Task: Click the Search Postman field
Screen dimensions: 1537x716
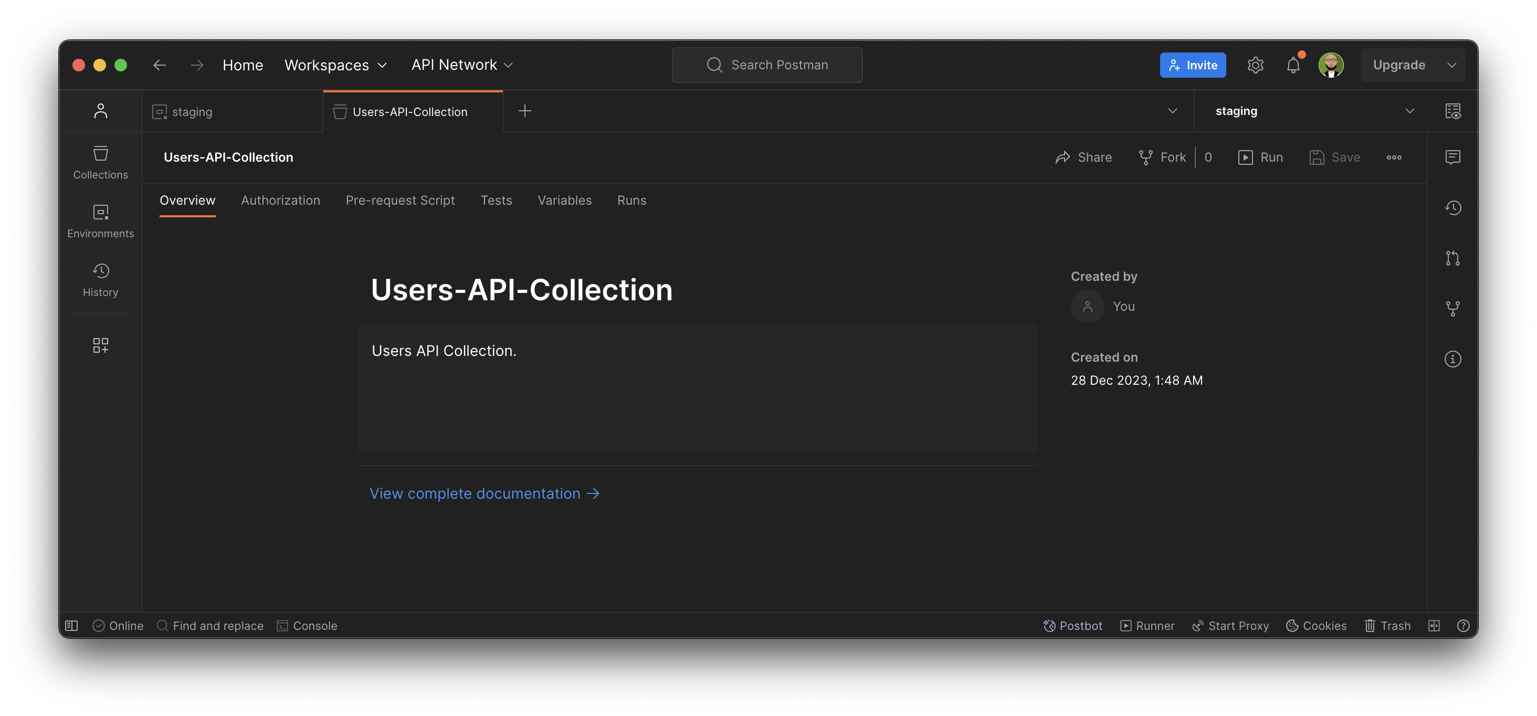Action: pyautogui.click(x=767, y=65)
